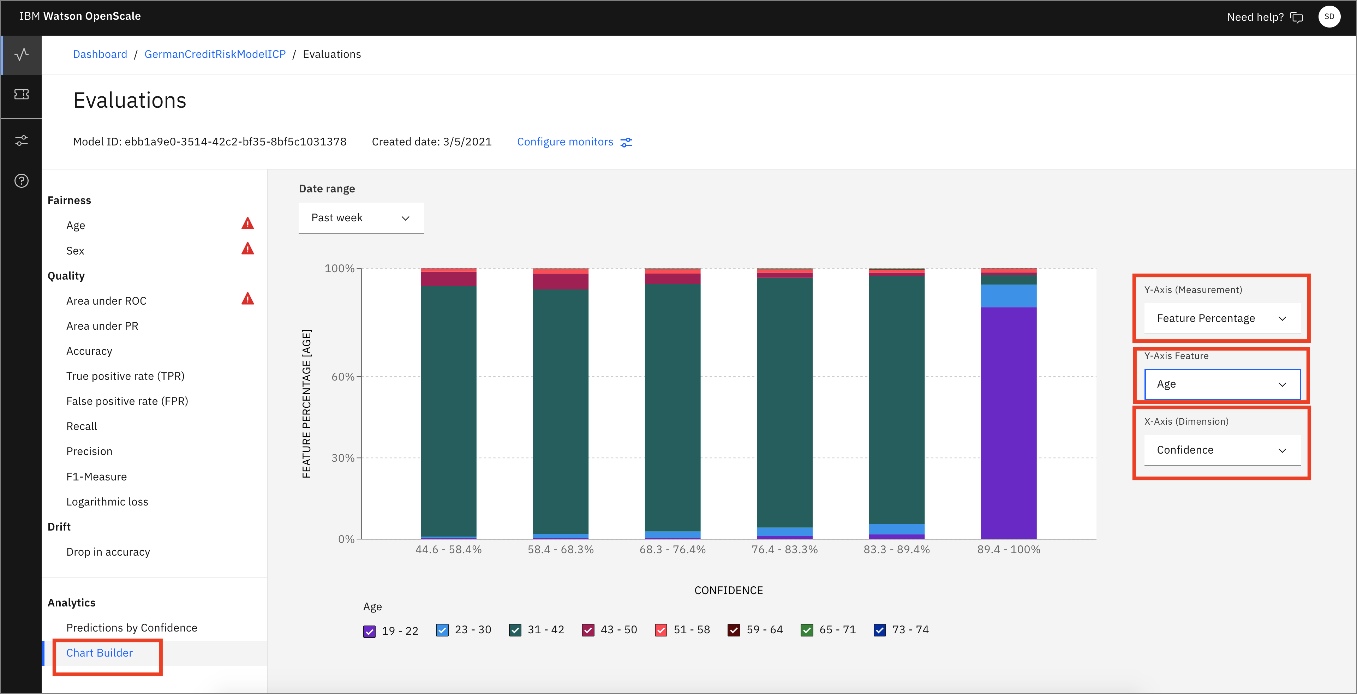
Task: Click the 58.4 - 68.3% maroon bar segment
Action: pos(561,281)
